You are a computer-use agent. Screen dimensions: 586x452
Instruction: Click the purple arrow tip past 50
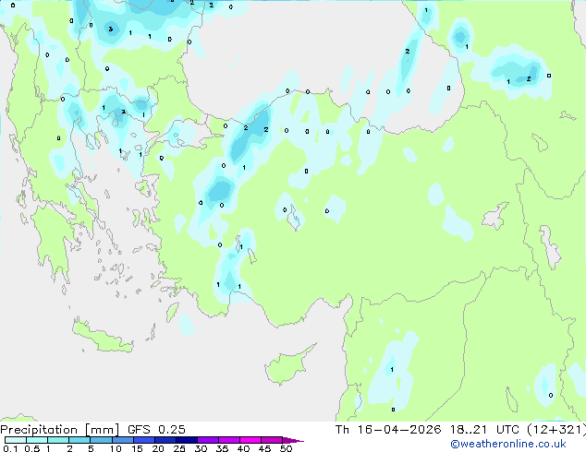[293, 440]
